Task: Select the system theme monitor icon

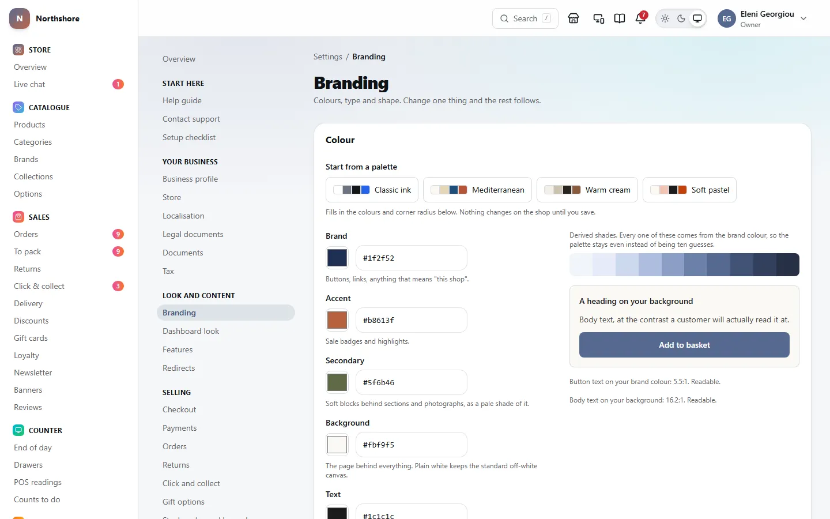Action: click(697, 18)
